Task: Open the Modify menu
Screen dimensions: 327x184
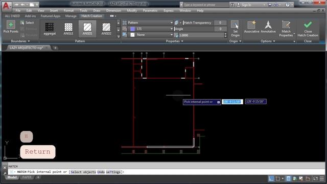Action: click(x=132, y=11)
